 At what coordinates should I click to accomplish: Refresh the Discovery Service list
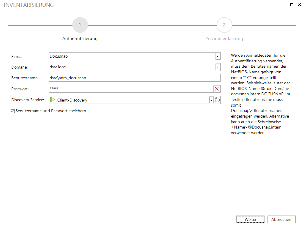click(x=217, y=100)
